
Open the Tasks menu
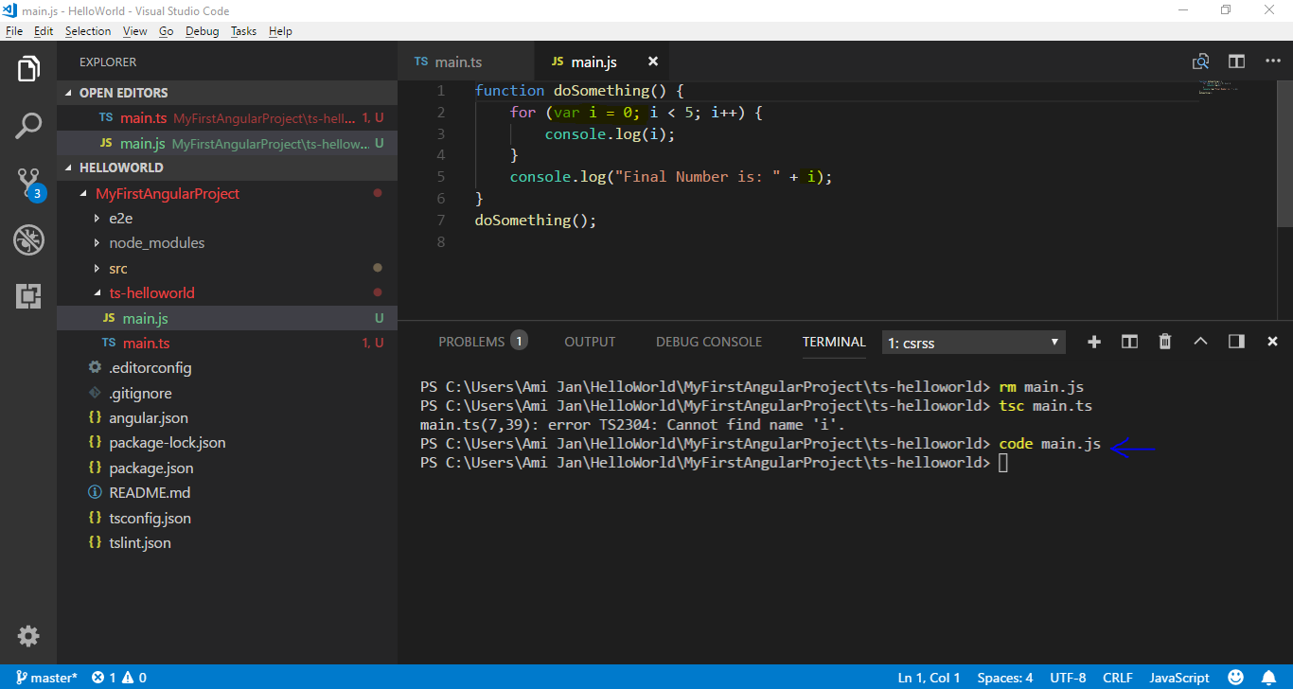(243, 31)
